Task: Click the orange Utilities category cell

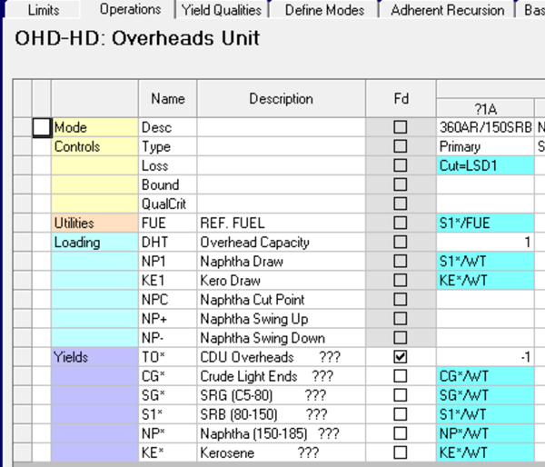Action: click(94, 224)
